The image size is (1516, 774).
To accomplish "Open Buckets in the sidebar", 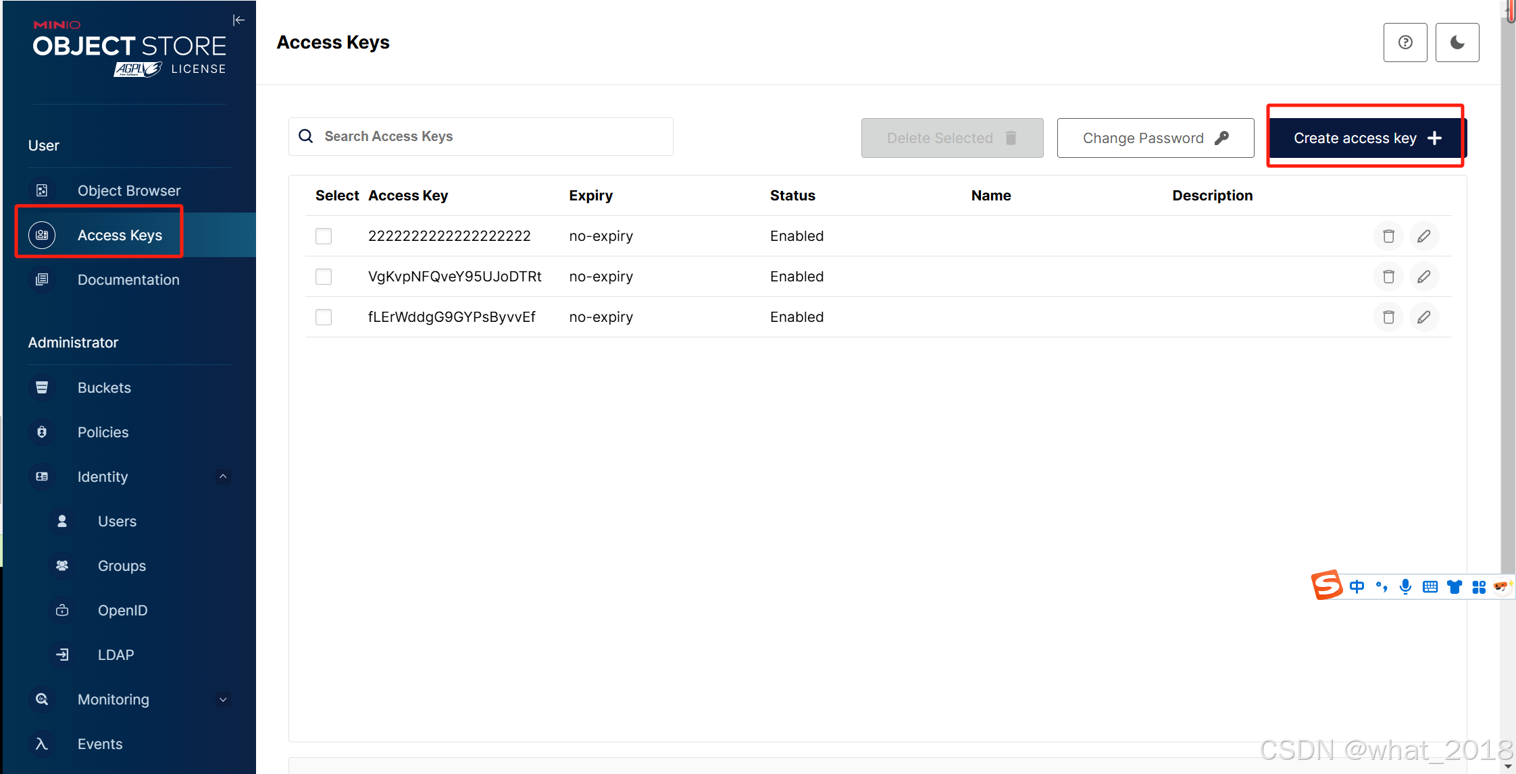I will [104, 387].
